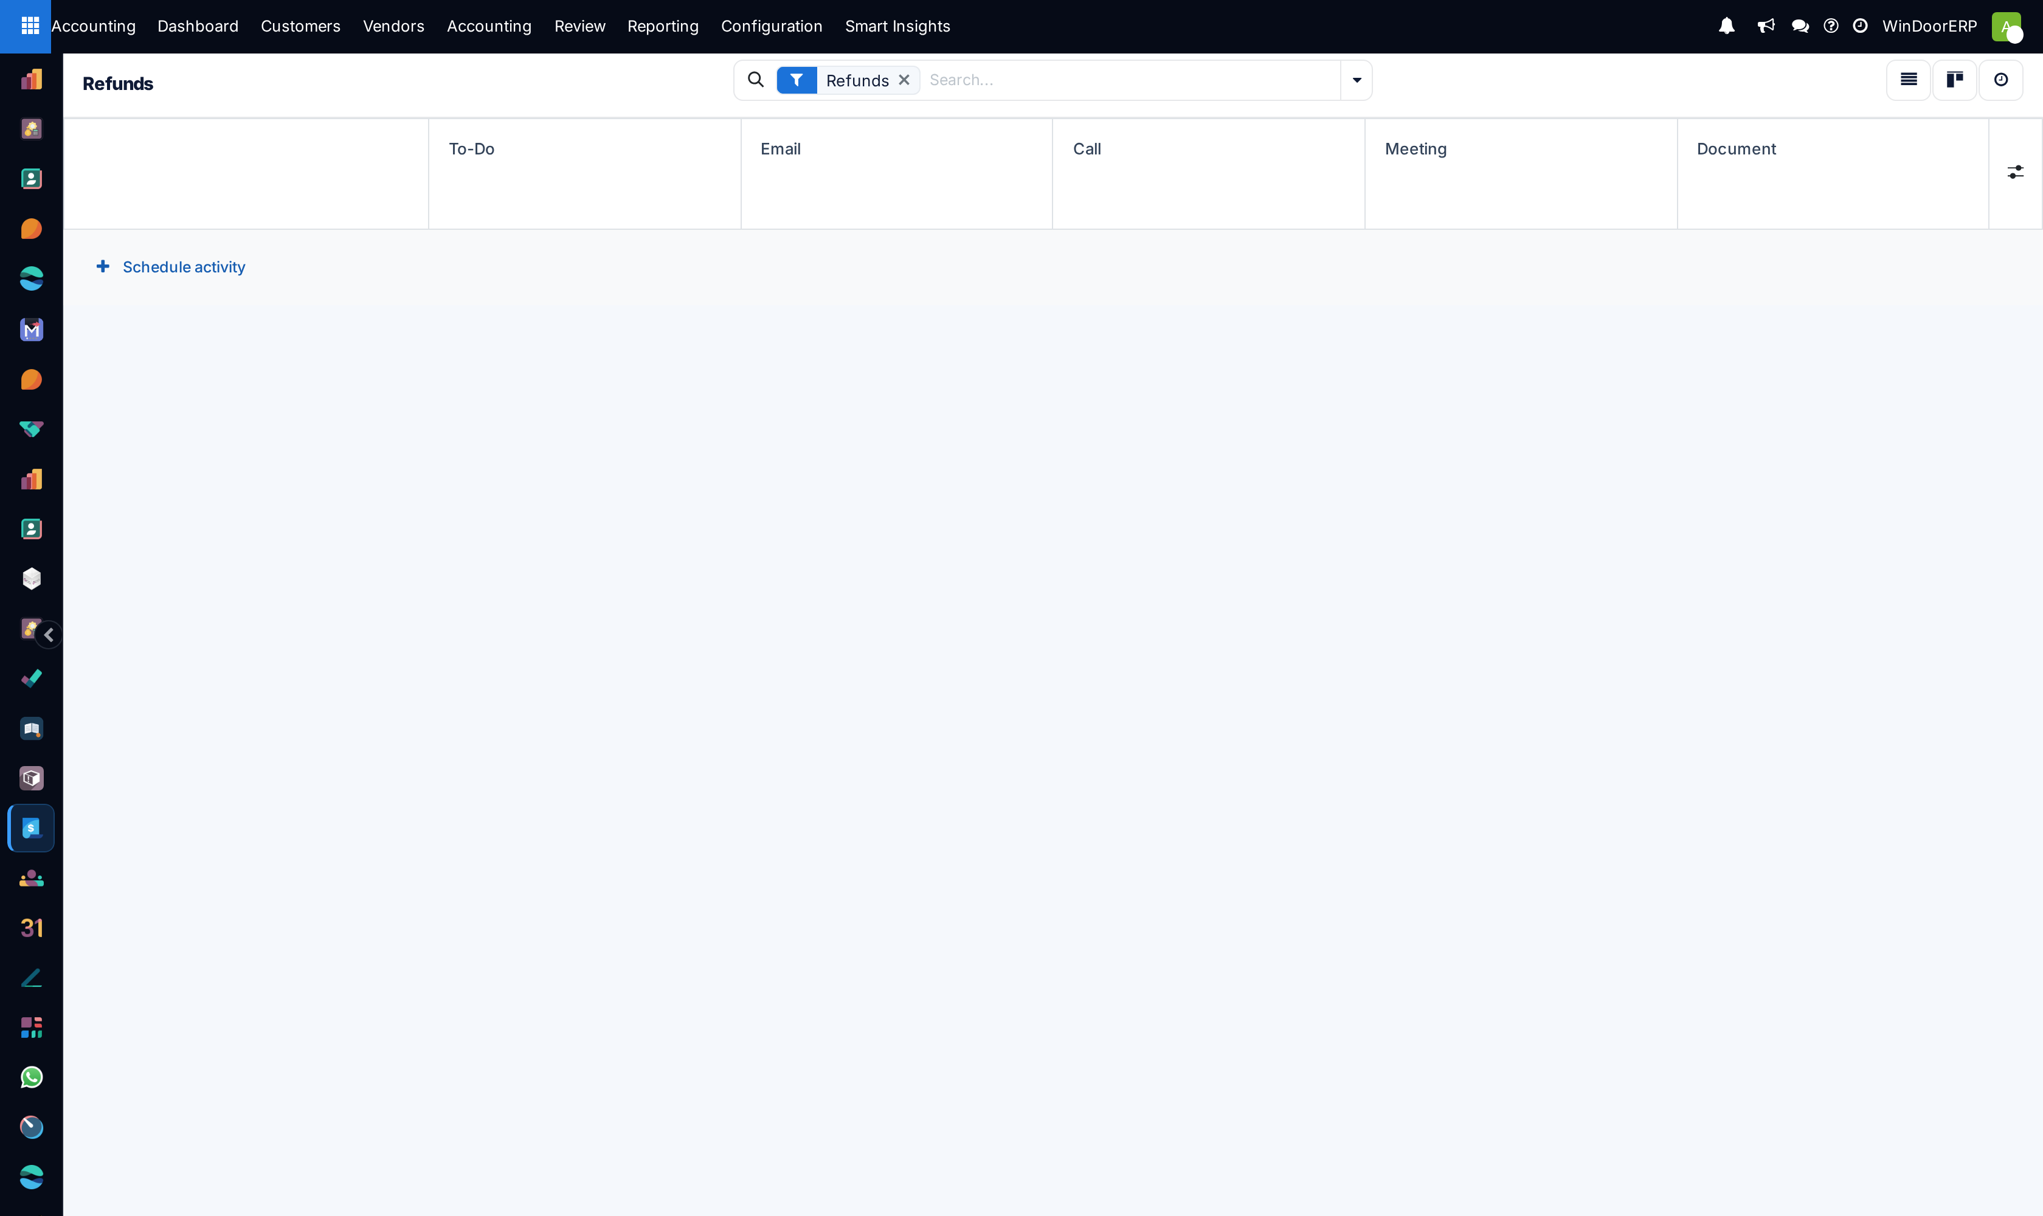
Task: Open the 31 calendar app
Action: pos(31,928)
